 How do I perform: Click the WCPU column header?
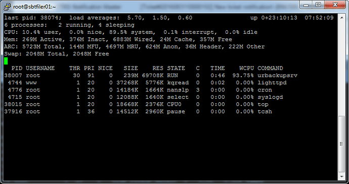247,68
